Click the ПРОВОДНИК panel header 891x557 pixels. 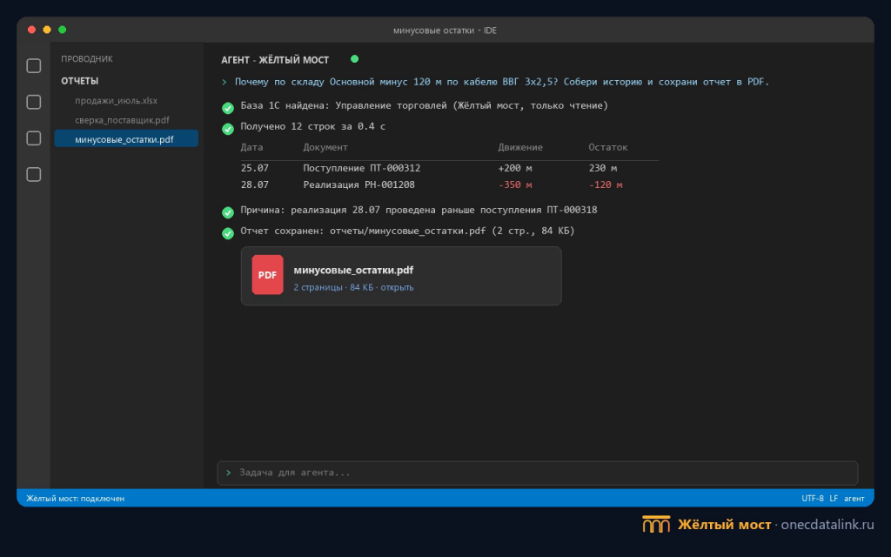coord(87,58)
